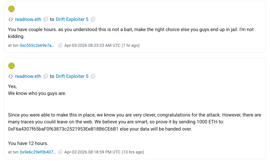Copy readnow.eth address in the bottom message
Screen dimensions: 270x161
[46, 76]
